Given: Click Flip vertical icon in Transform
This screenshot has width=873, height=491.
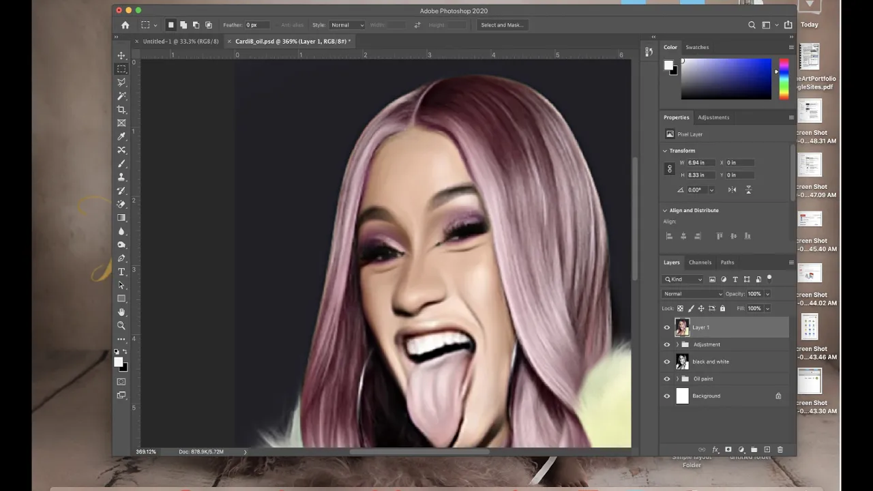Looking at the screenshot, I should (x=748, y=190).
